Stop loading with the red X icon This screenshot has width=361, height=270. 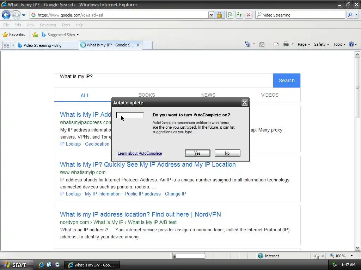pyautogui.click(x=249, y=15)
